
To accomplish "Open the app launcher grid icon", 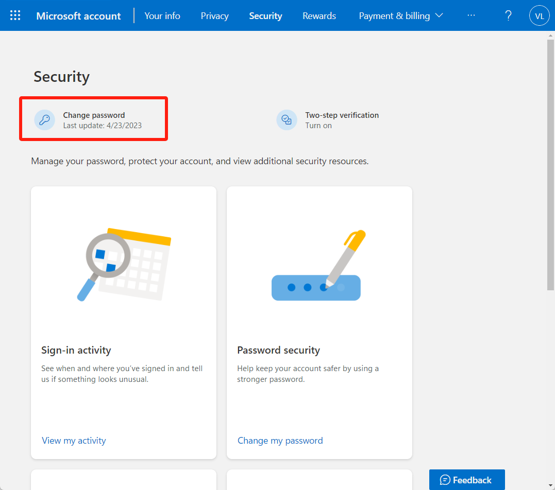I will 15,15.
